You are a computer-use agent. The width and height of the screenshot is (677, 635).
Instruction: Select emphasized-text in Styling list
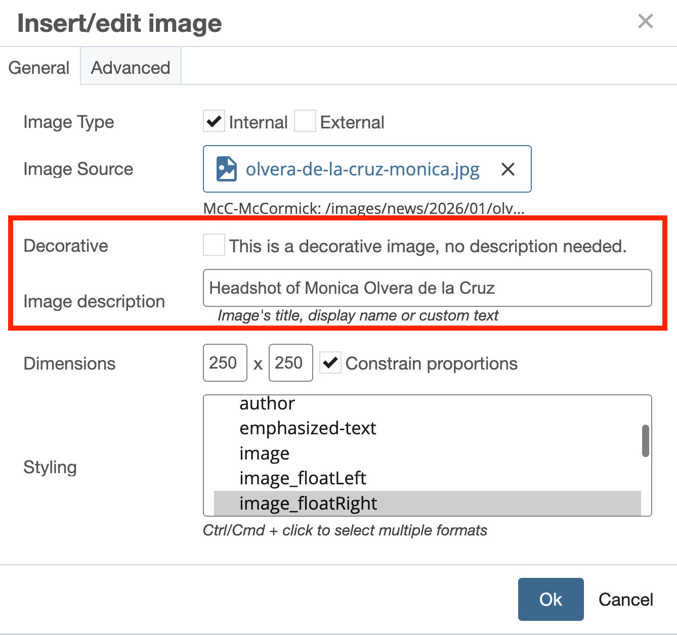click(308, 428)
